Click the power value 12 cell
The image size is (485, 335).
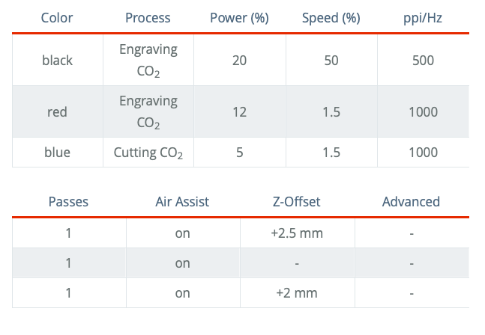tap(239, 111)
